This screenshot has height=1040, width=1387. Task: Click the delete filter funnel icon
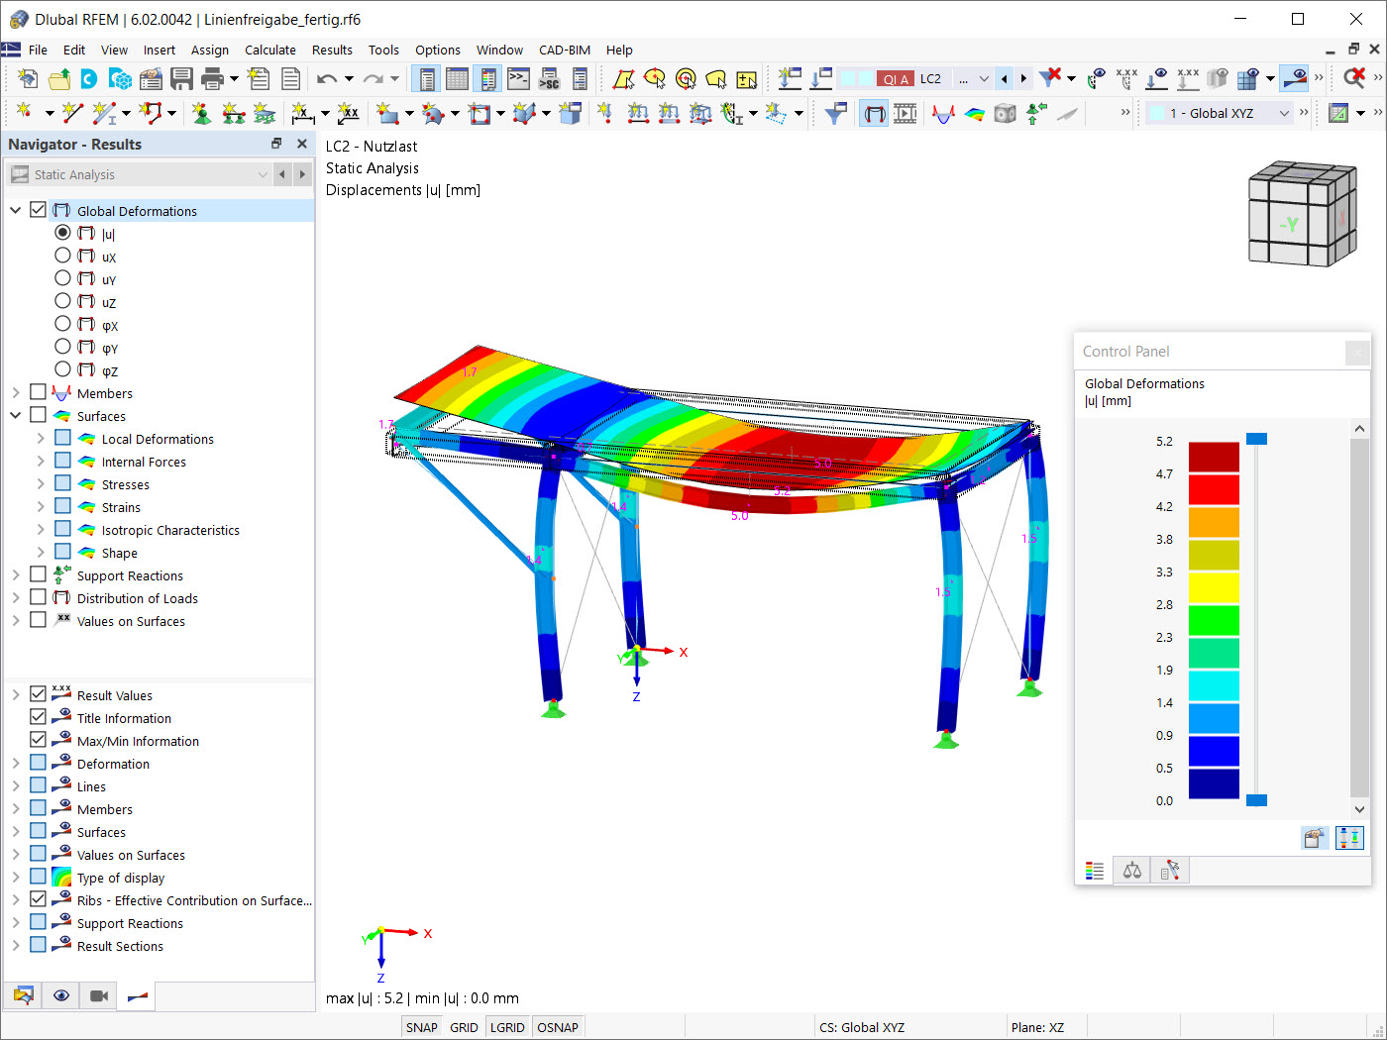(x=1050, y=78)
